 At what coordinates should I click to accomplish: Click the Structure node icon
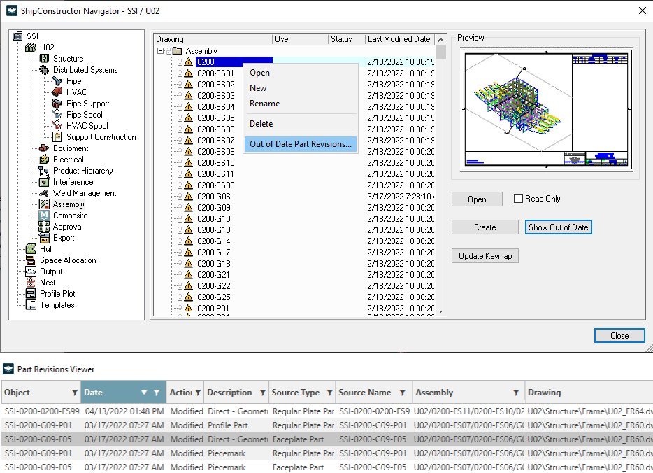(44, 58)
